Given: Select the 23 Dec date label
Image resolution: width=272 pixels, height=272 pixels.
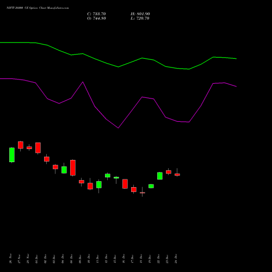Looking at the screenshot, I should pyautogui.click(x=167, y=258).
